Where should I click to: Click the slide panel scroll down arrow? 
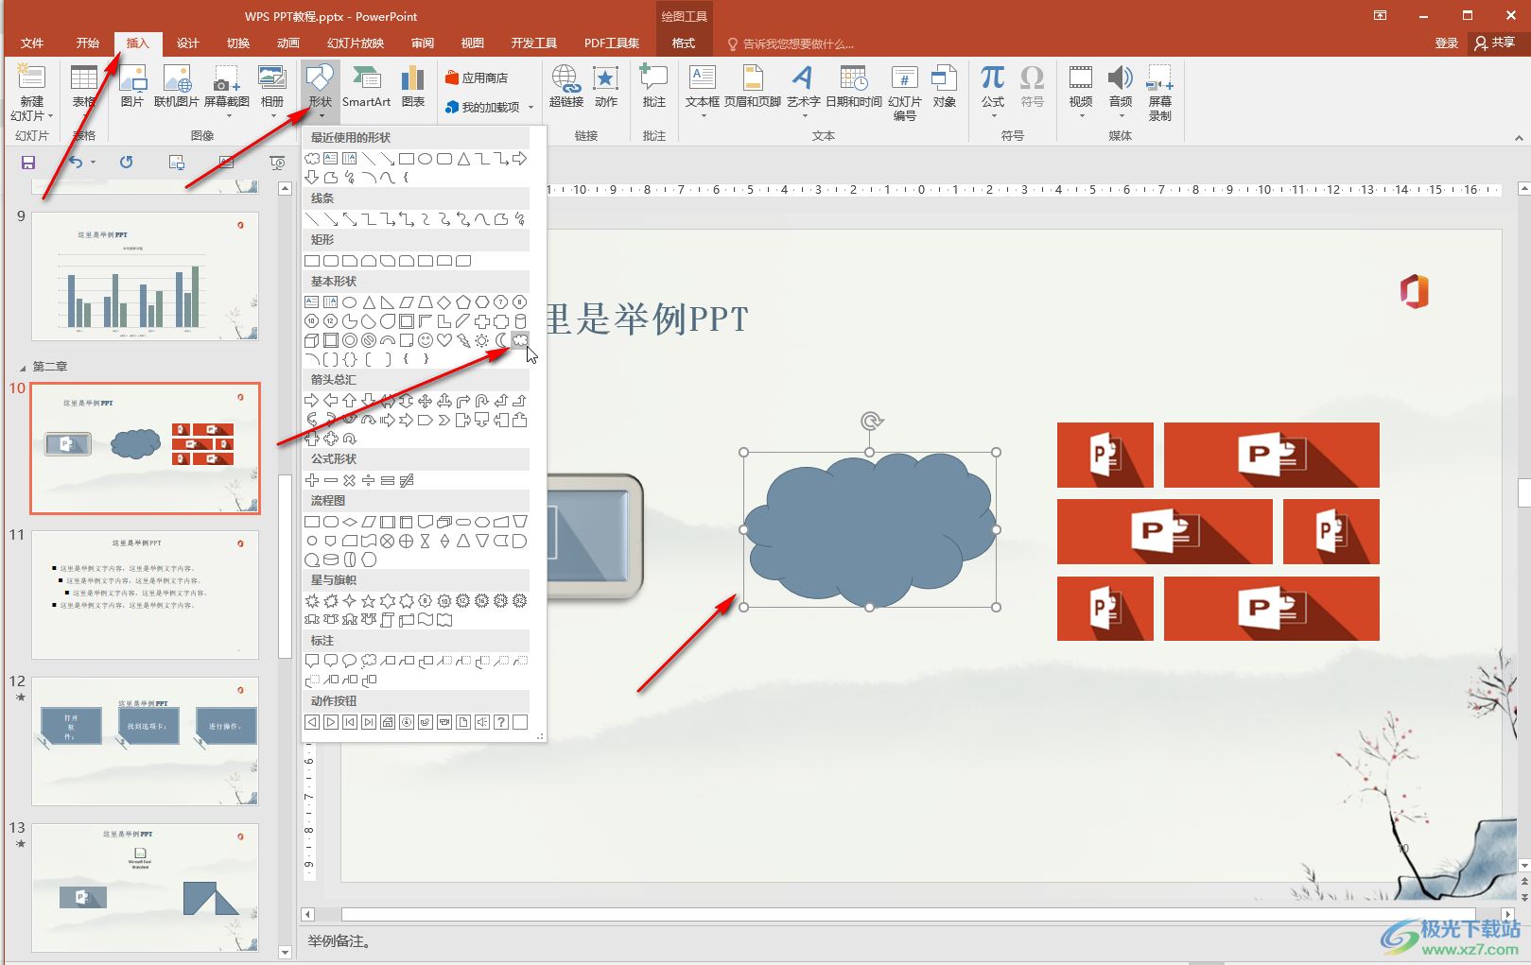click(285, 953)
